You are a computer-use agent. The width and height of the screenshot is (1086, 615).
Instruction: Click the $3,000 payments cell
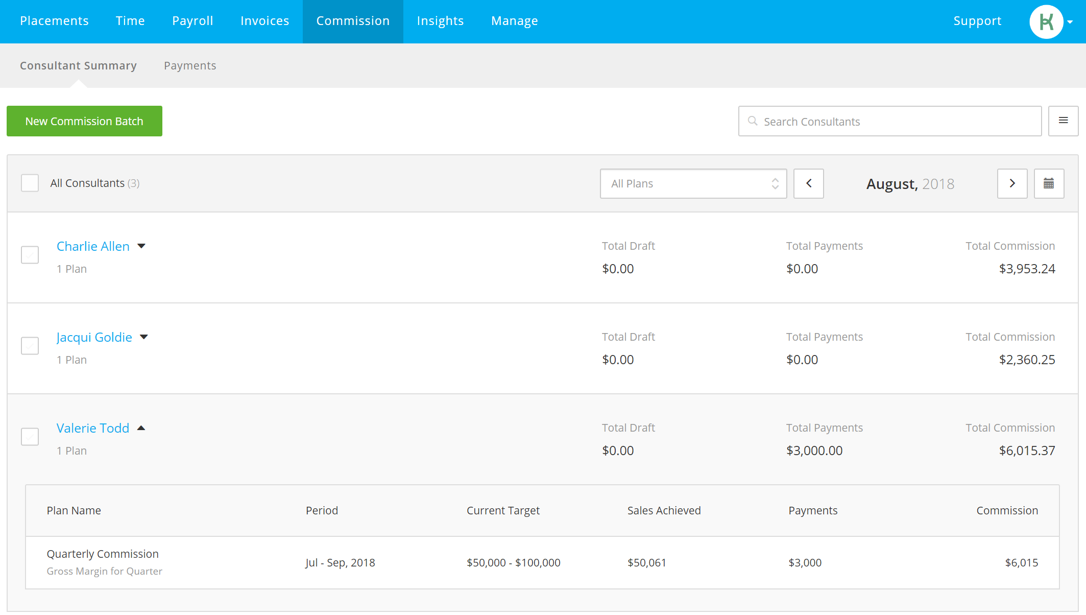pyautogui.click(x=805, y=562)
